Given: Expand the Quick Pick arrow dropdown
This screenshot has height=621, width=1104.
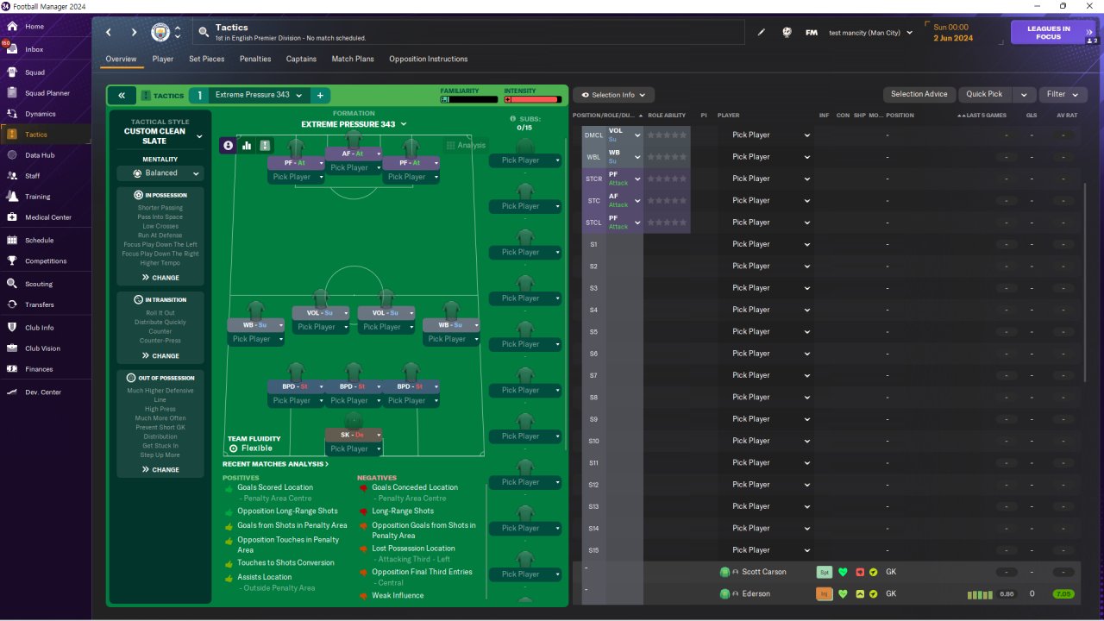Looking at the screenshot, I should coord(1024,95).
